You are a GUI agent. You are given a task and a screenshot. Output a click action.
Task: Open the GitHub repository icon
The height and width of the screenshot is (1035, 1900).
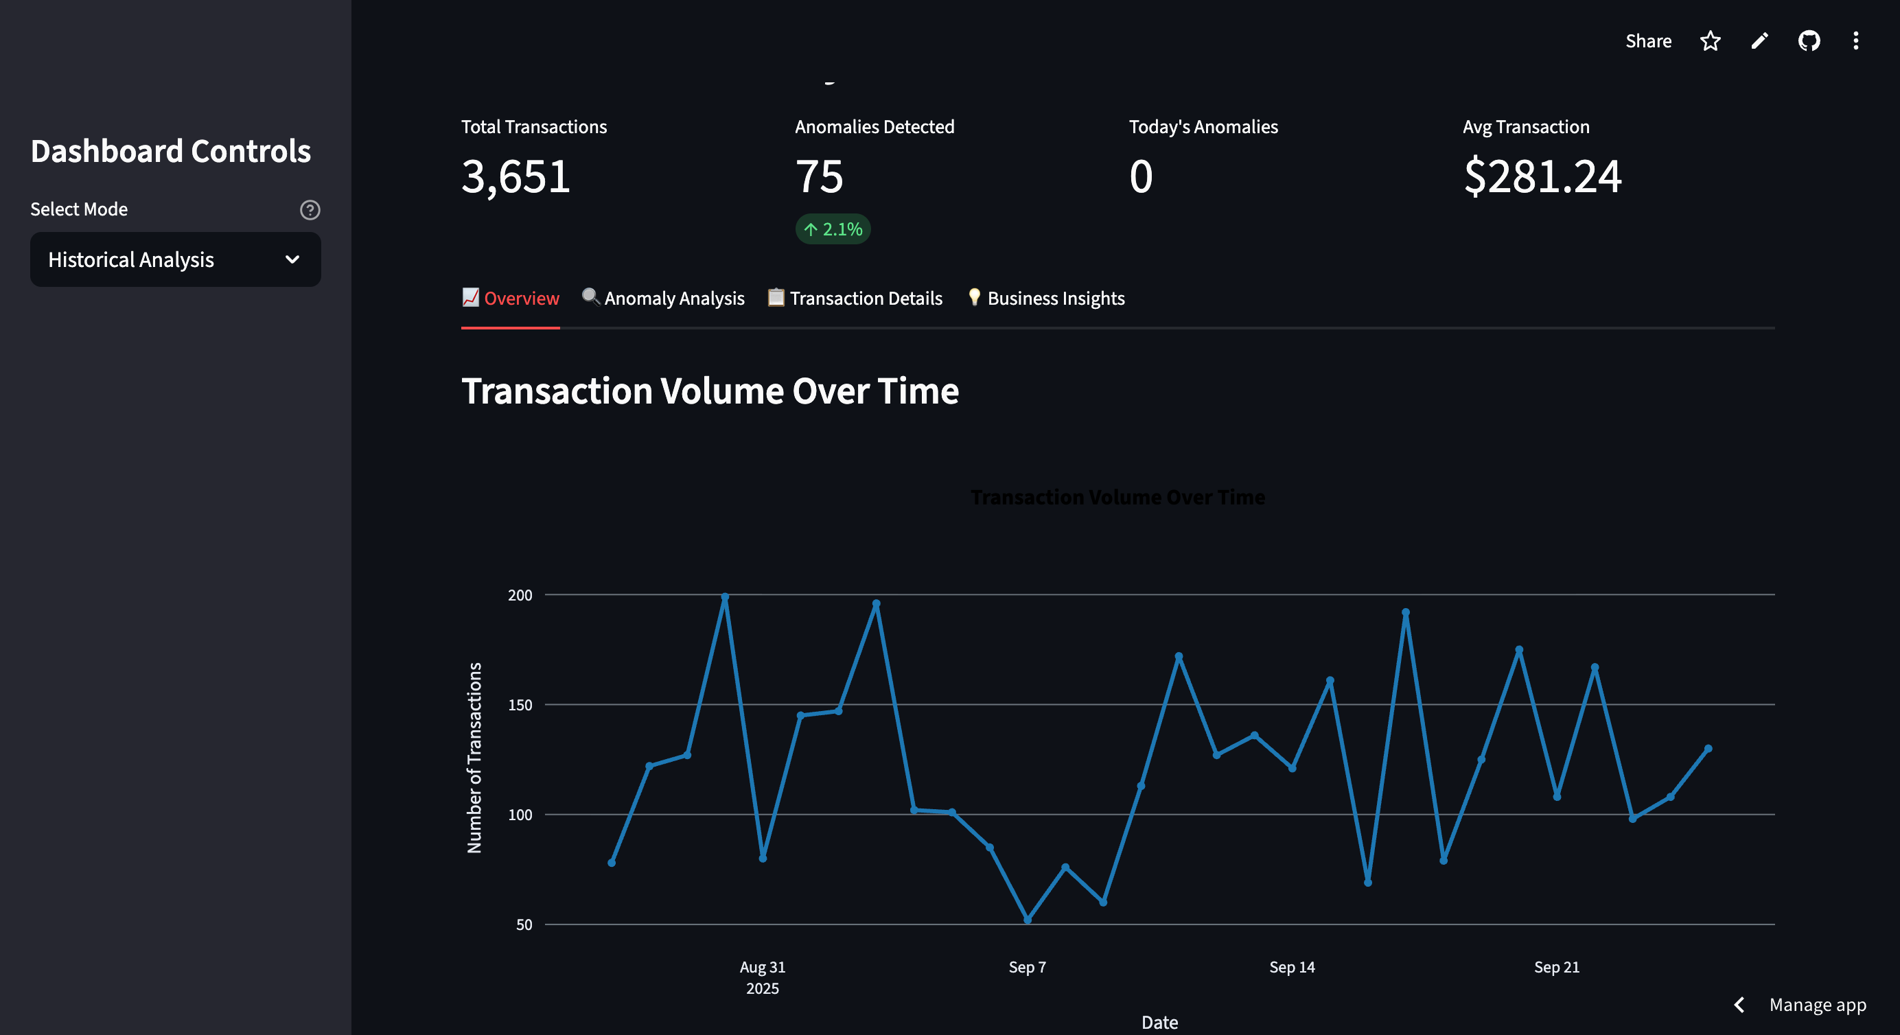pos(1809,40)
